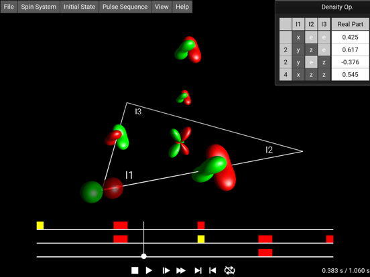Move the timeline position knob
The width and height of the screenshot is (370, 277).
point(143,256)
